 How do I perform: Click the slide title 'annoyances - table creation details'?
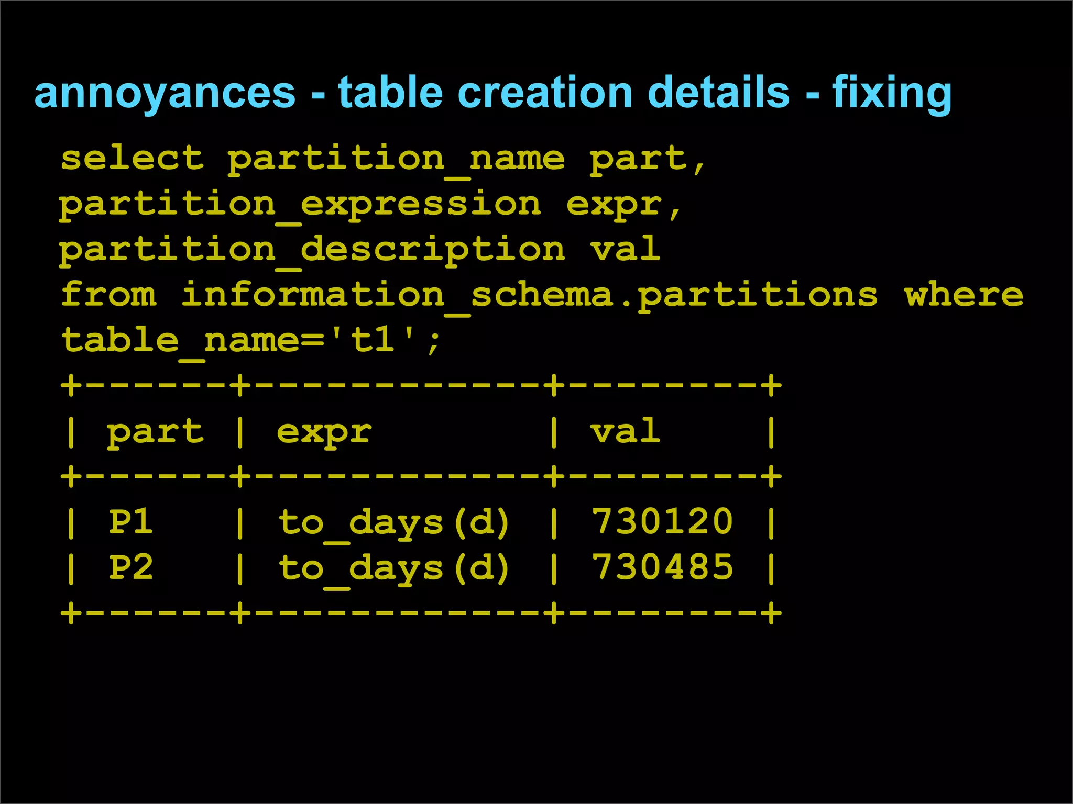pyautogui.click(x=411, y=93)
